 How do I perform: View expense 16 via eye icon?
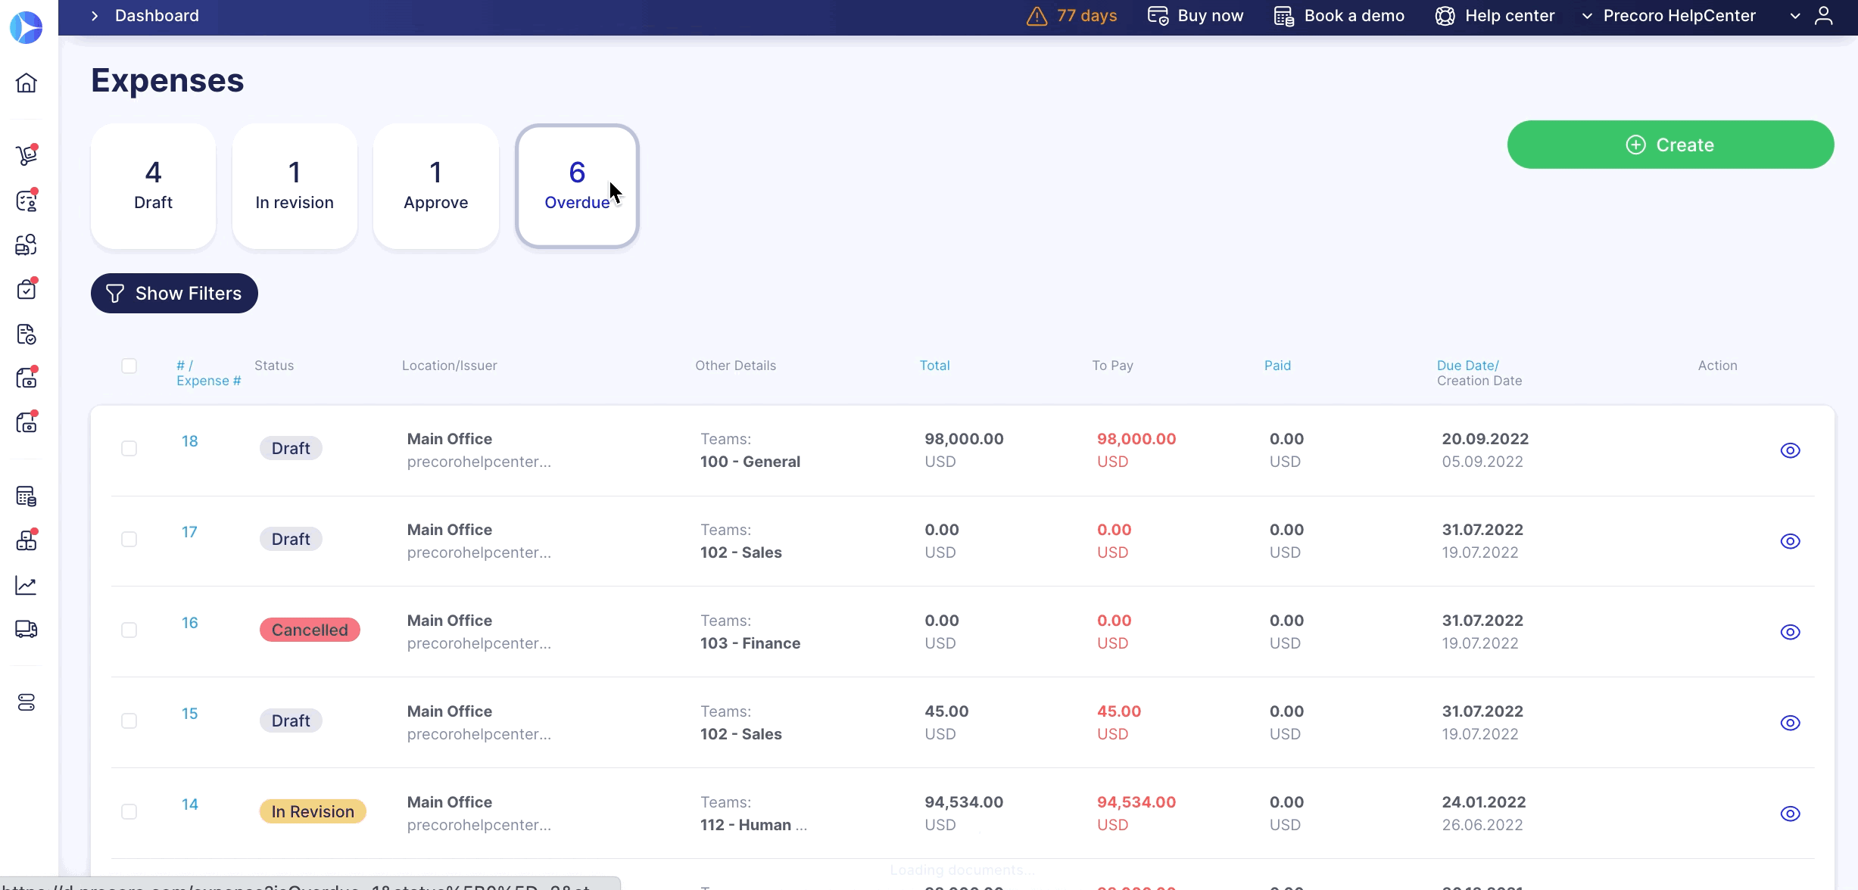[x=1790, y=632]
